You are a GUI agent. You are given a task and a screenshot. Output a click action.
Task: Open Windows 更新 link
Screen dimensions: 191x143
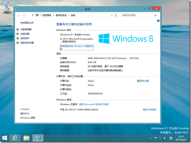coord(28,118)
